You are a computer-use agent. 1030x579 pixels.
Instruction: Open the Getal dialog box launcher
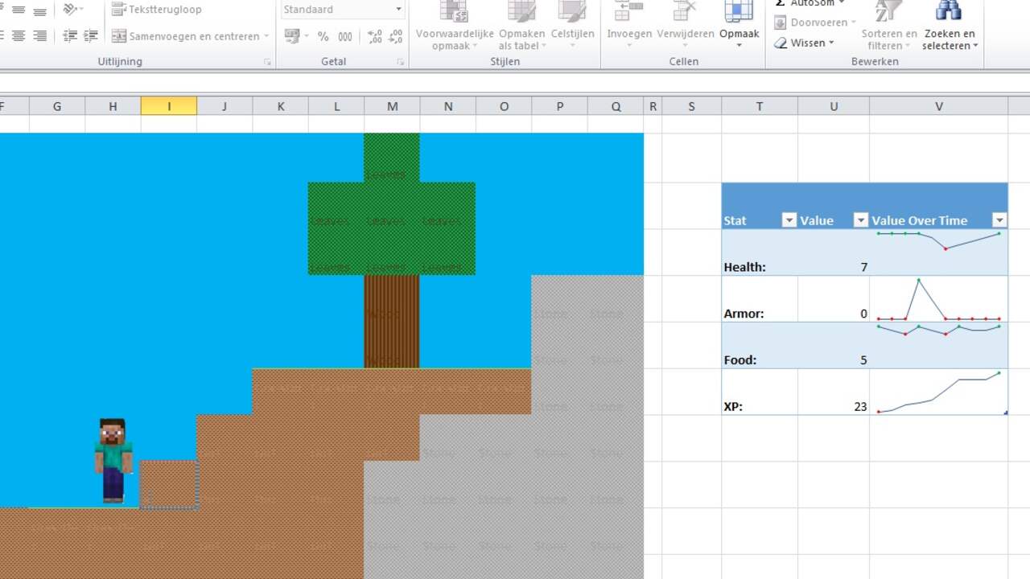point(400,61)
